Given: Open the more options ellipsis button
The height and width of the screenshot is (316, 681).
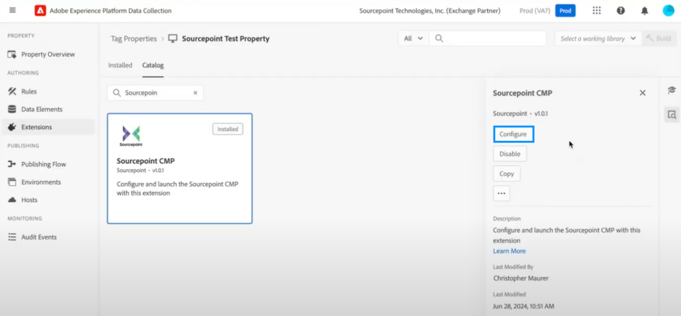Looking at the screenshot, I should 501,193.
